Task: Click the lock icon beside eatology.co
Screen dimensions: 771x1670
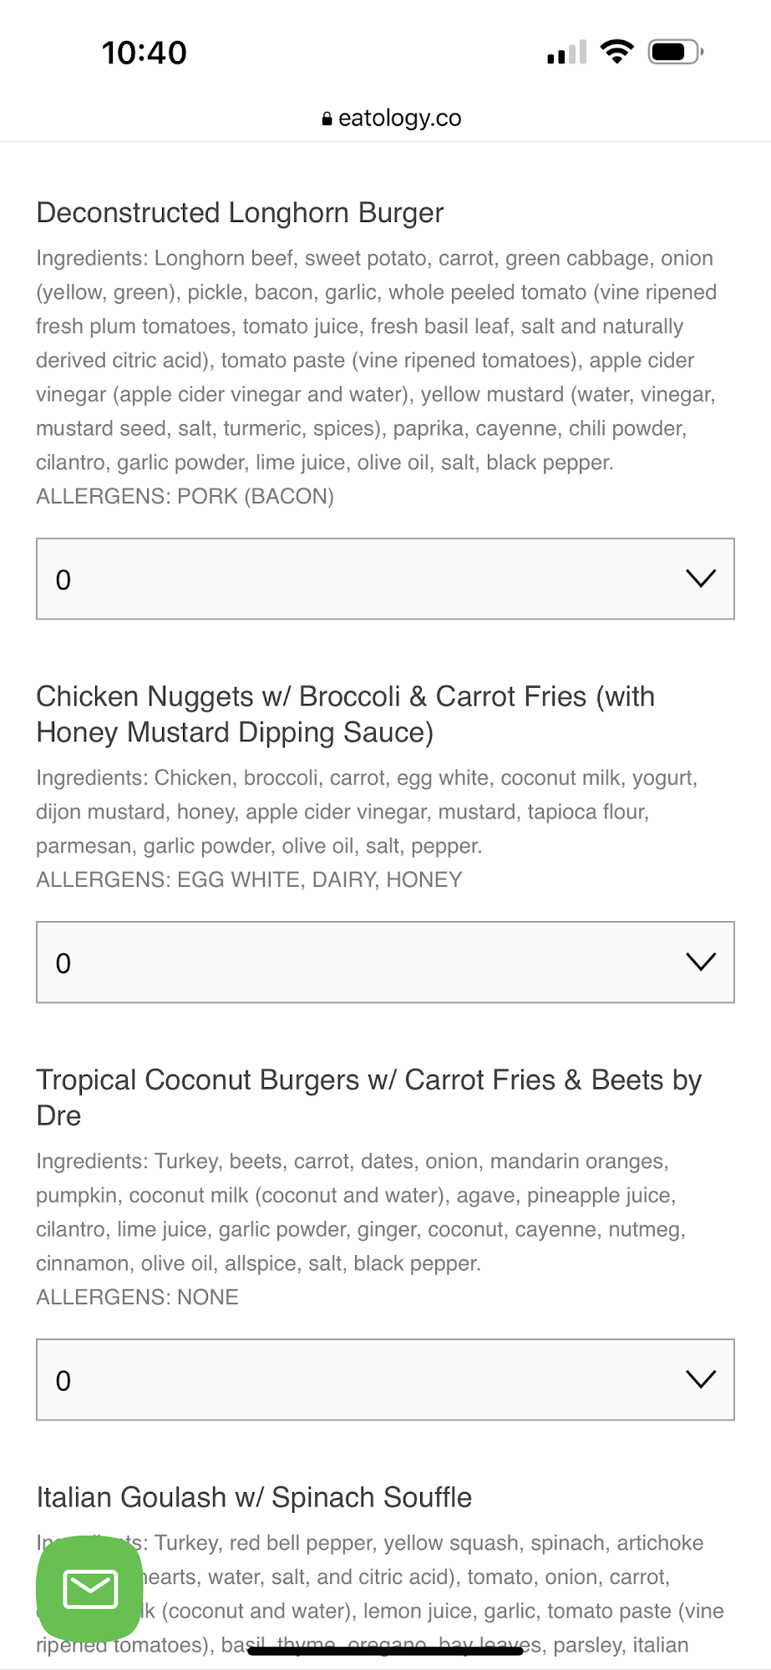Action: point(327,119)
